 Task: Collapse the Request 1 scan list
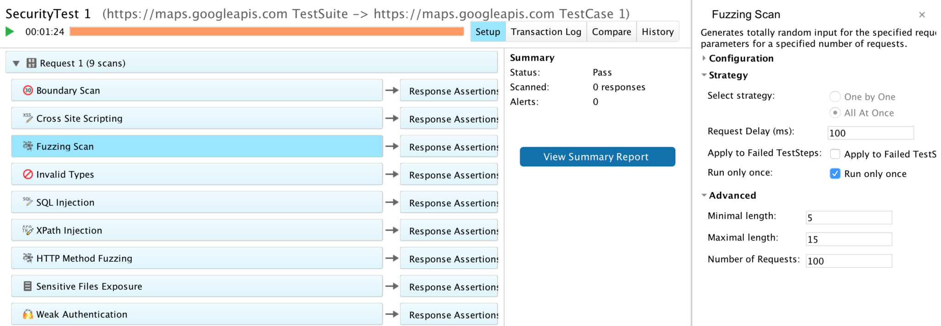tap(17, 63)
